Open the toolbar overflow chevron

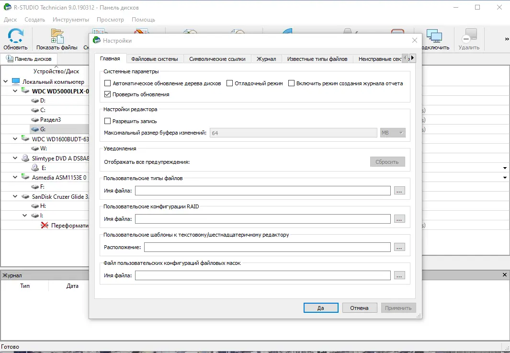pos(507,39)
